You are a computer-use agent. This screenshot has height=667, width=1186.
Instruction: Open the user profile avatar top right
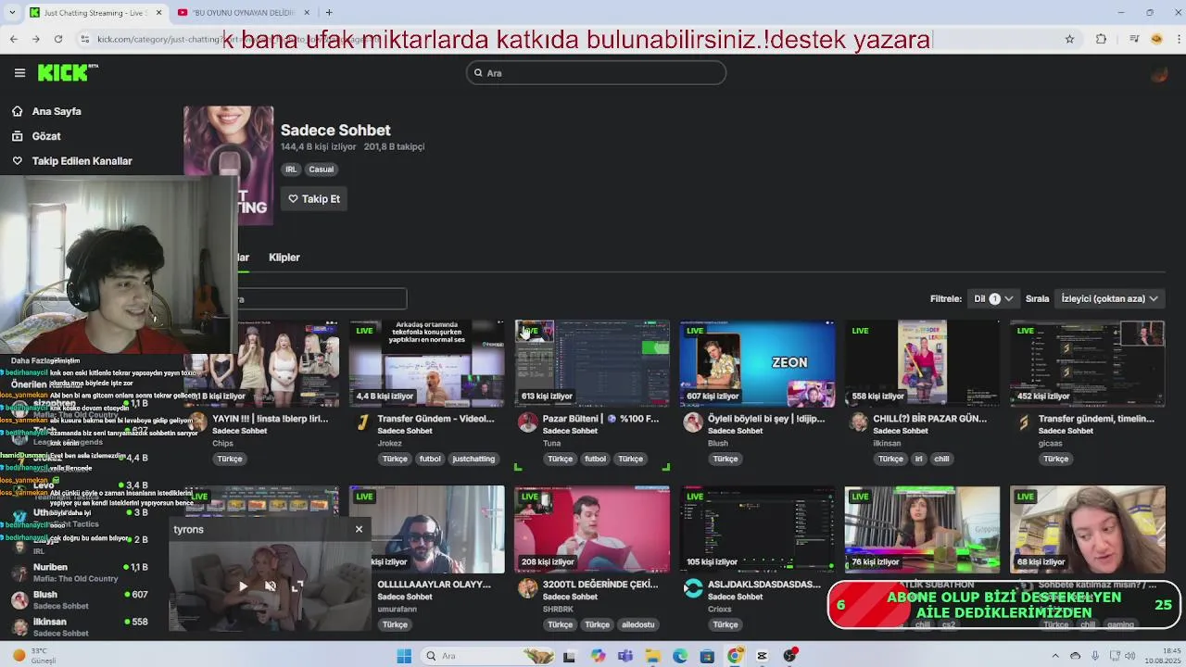(1159, 74)
